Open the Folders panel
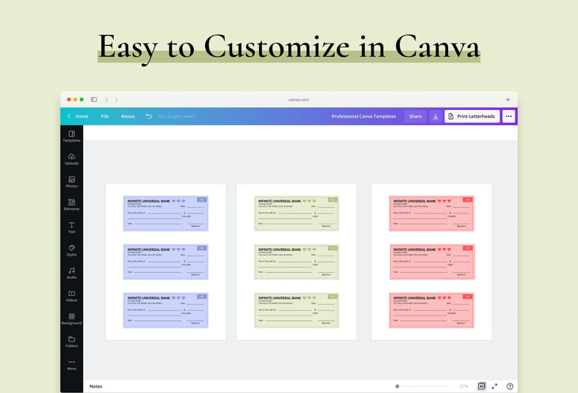 (x=71, y=342)
